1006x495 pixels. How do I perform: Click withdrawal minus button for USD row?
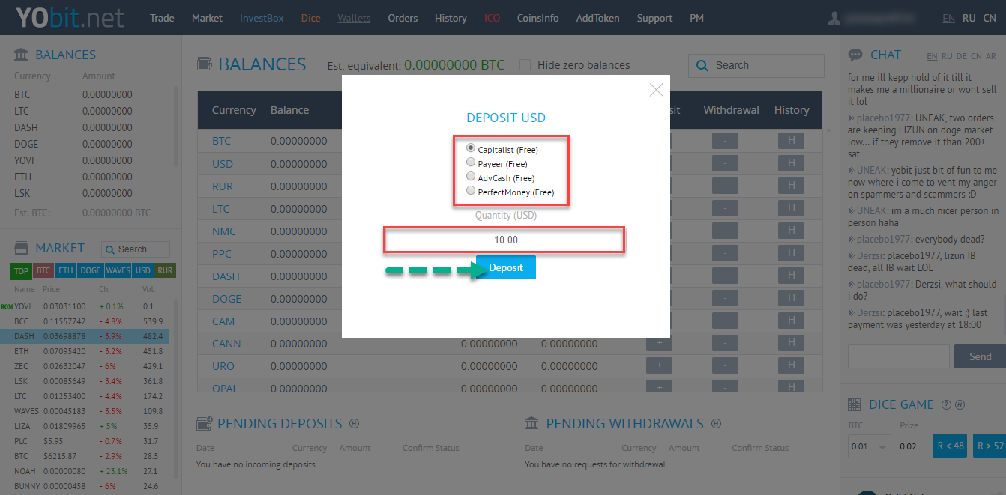point(725,163)
